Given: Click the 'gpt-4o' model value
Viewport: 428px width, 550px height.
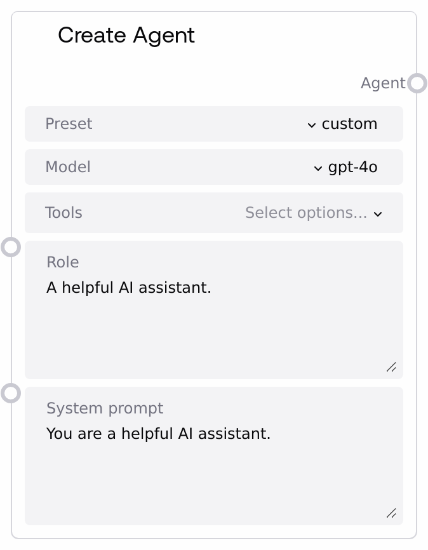Looking at the screenshot, I should [352, 167].
